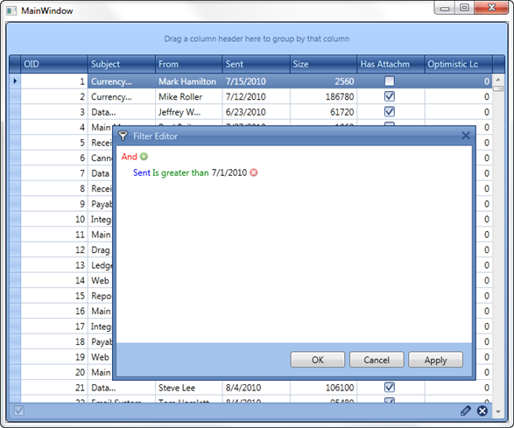Click the Filter Editor funnel icon
This screenshot has height=428, width=514.
pos(123,136)
